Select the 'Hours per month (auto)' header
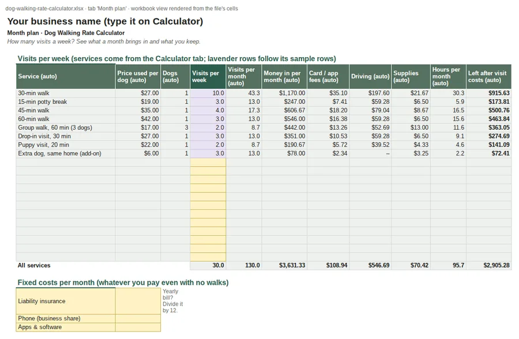 click(448, 77)
